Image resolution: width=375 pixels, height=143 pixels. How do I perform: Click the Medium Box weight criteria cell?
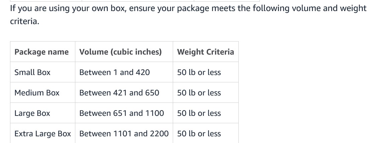(206, 92)
